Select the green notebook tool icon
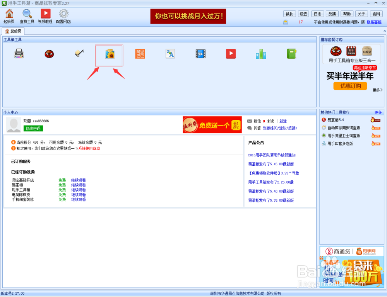 point(291,53)
